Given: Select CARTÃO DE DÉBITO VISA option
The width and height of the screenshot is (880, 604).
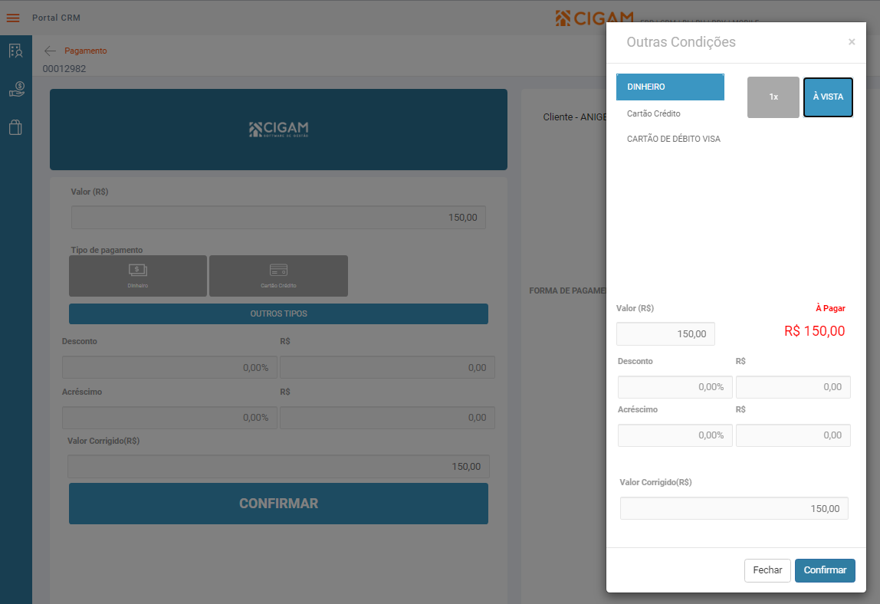Looking at the screenshot, I should tap(674, 139).
